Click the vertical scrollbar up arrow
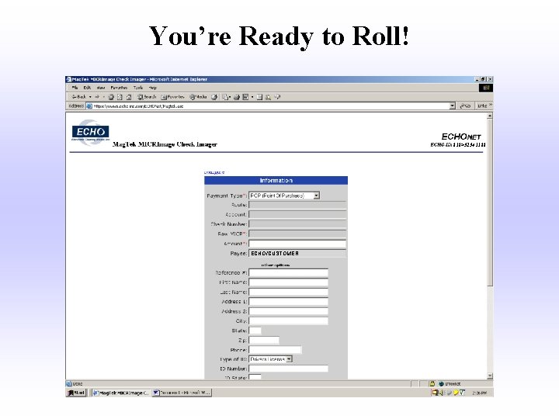Viewport: 559px width, 419px height. pyautogui.click(x=490, y=116)
